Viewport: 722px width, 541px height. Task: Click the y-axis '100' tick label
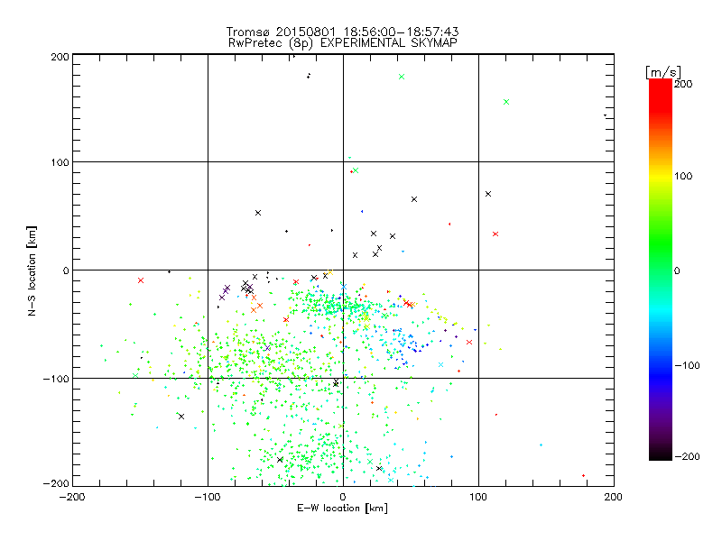point(60,163)
